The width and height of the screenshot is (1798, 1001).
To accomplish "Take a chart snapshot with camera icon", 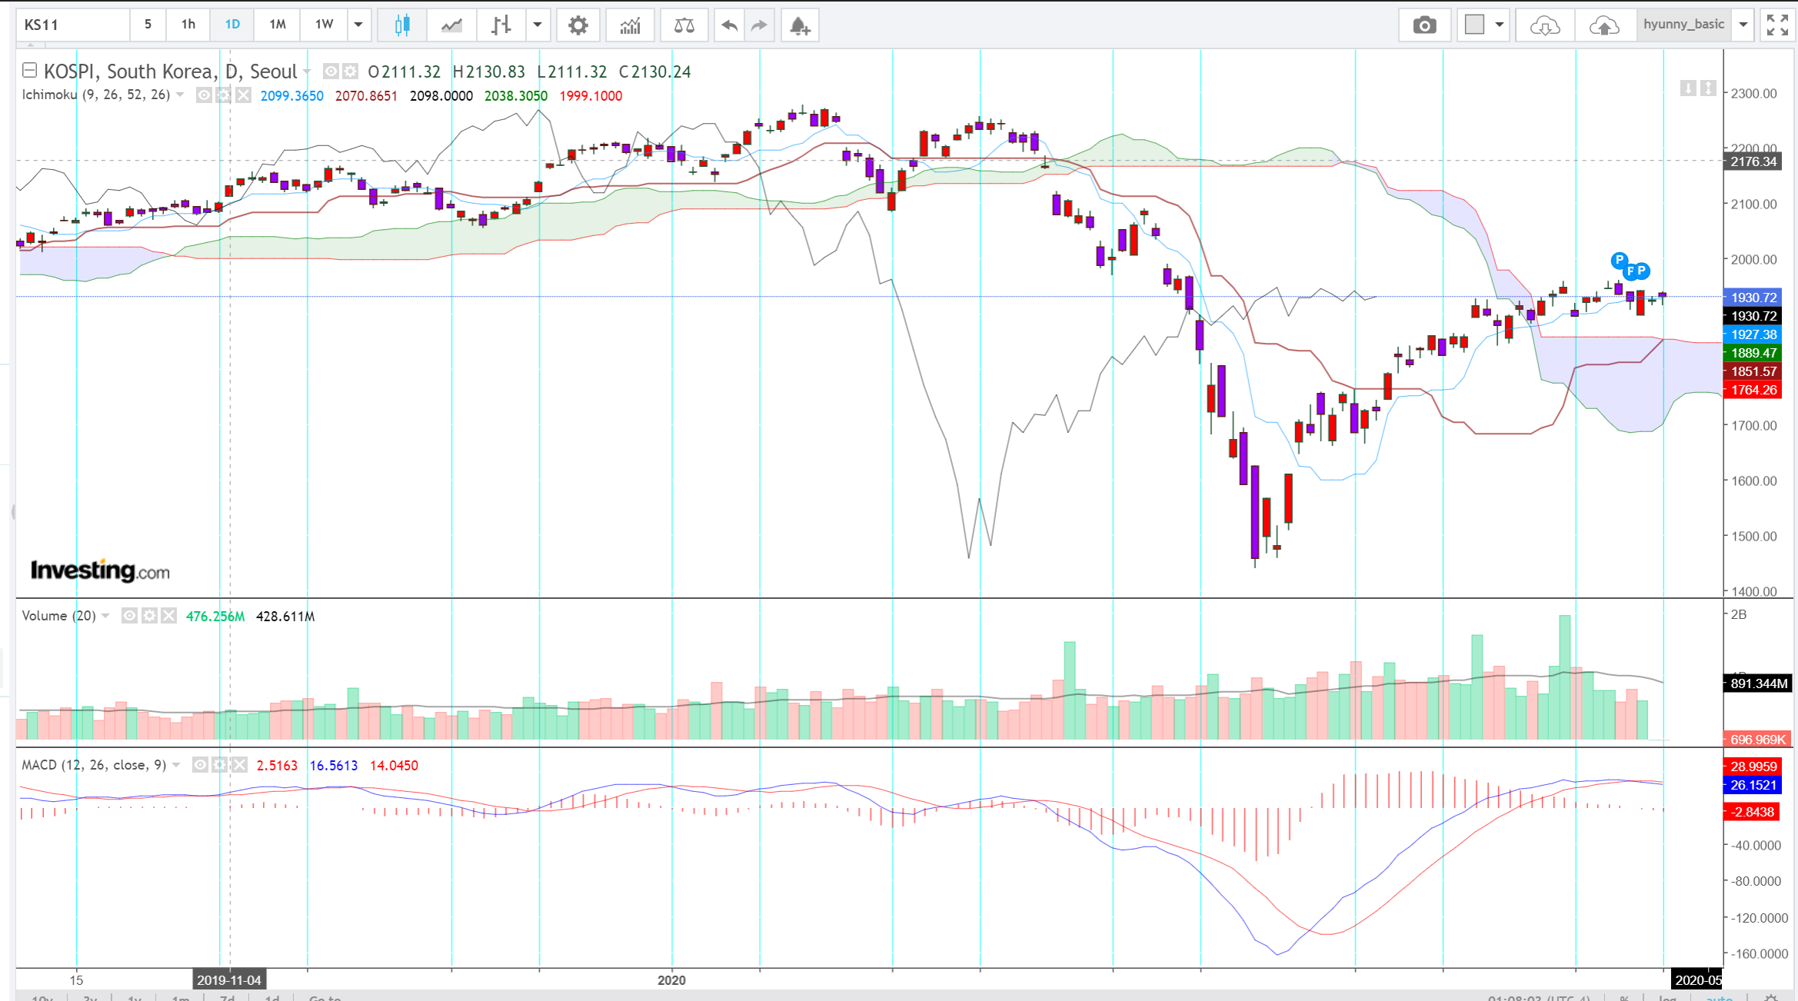I will (x=1424, y=25).
